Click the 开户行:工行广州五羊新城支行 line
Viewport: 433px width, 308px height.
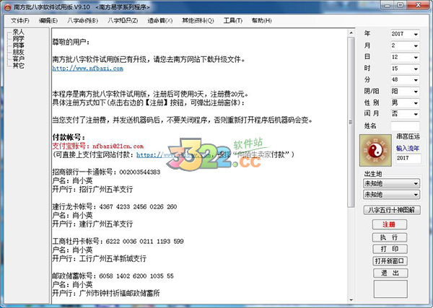tap(100, 259)
